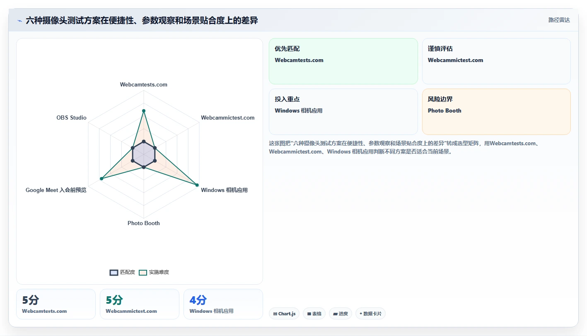Select the Chart.js tag chip
Screen dimensions: 587x336
(284, 314)
